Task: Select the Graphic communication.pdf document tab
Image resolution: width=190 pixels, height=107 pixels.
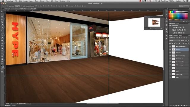Action: click(21, 9)
